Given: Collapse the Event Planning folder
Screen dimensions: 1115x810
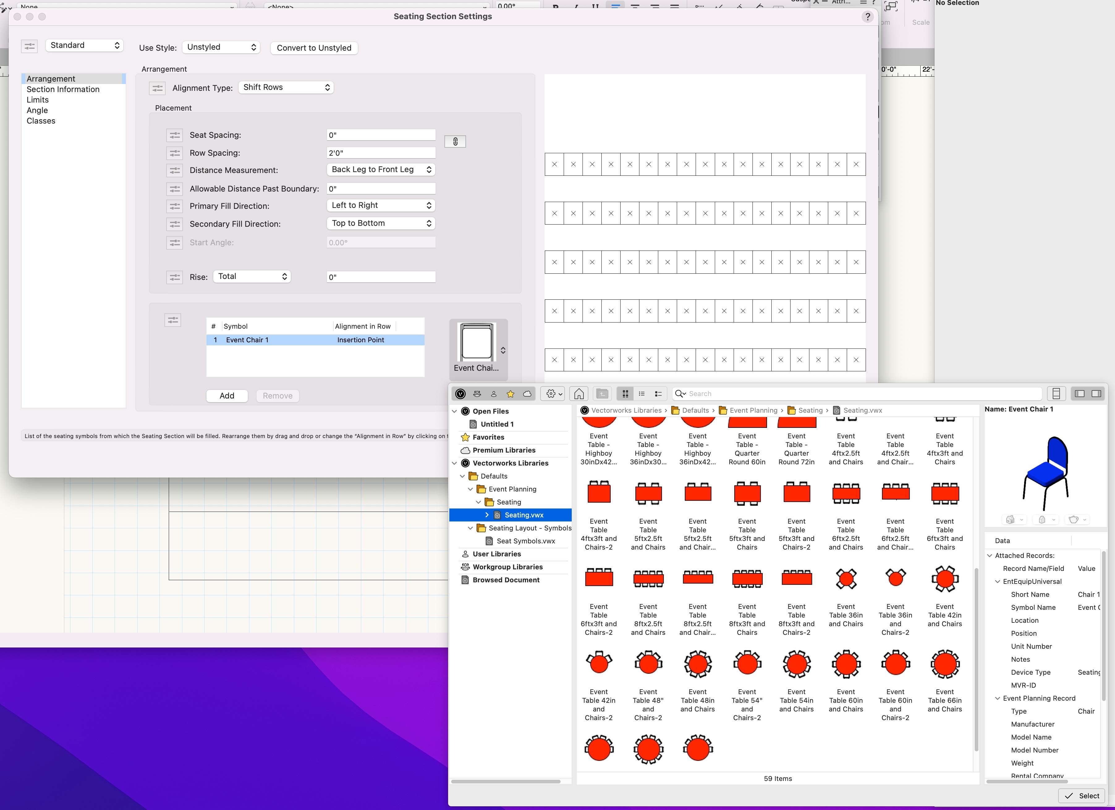Looking at the screenshot, I should coord(470,489).
